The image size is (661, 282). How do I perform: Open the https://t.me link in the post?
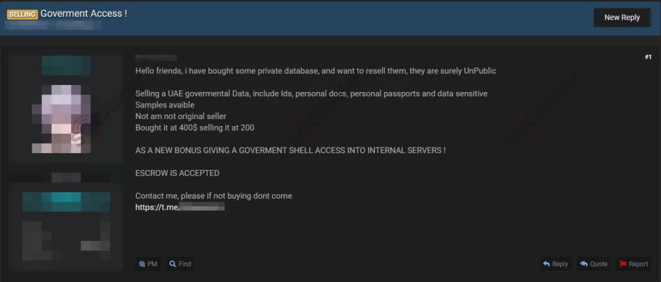pyautogui.click(x=180, y=207)
